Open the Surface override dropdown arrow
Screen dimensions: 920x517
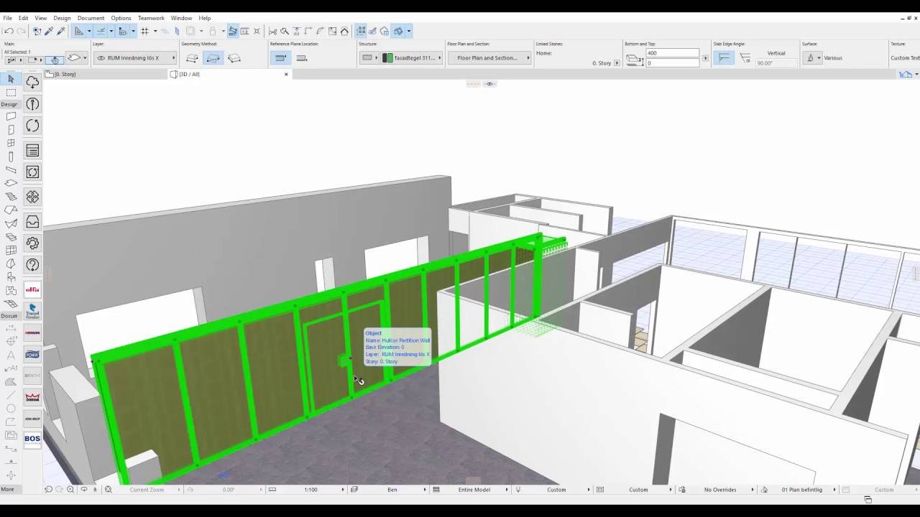(819, 58)
